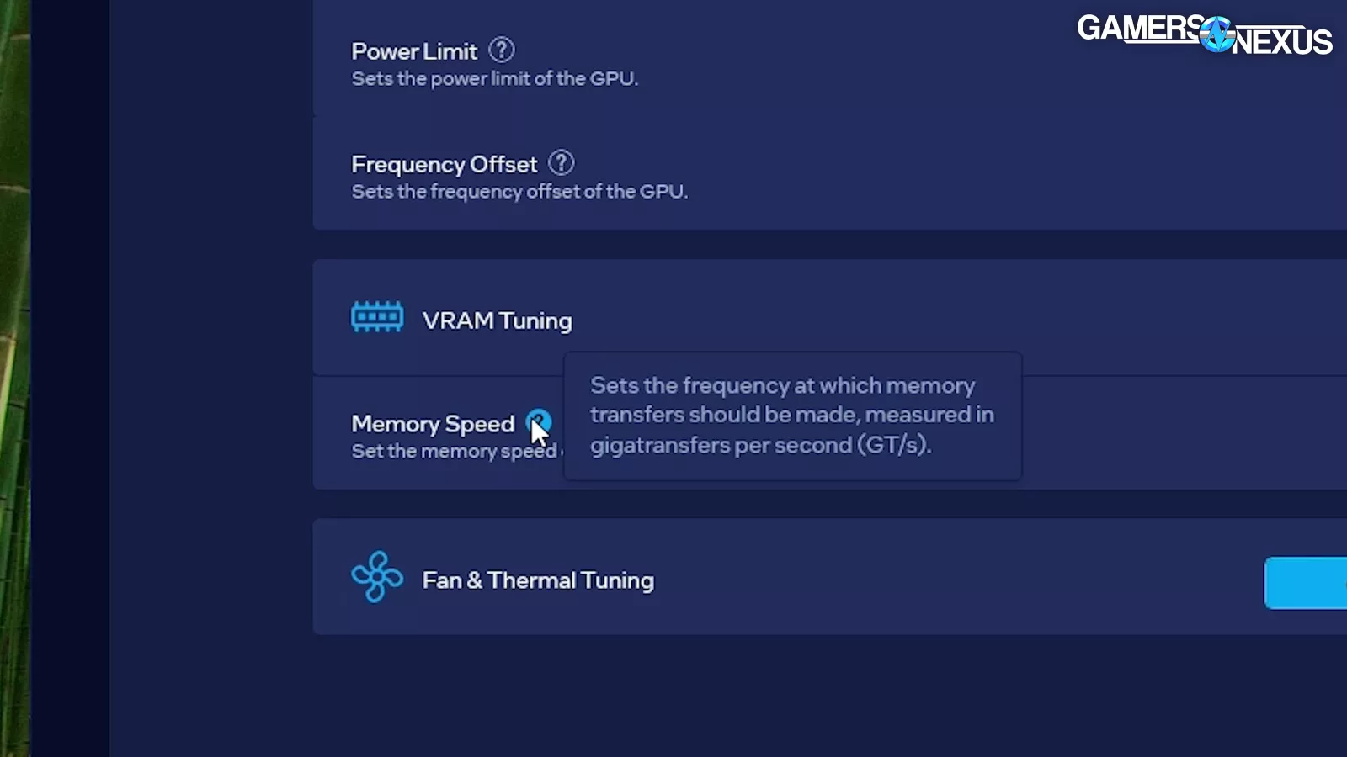The image size is (1347, 757).
Task: Click the word GAMERS in the watermark
Action: coord(1138,28)
